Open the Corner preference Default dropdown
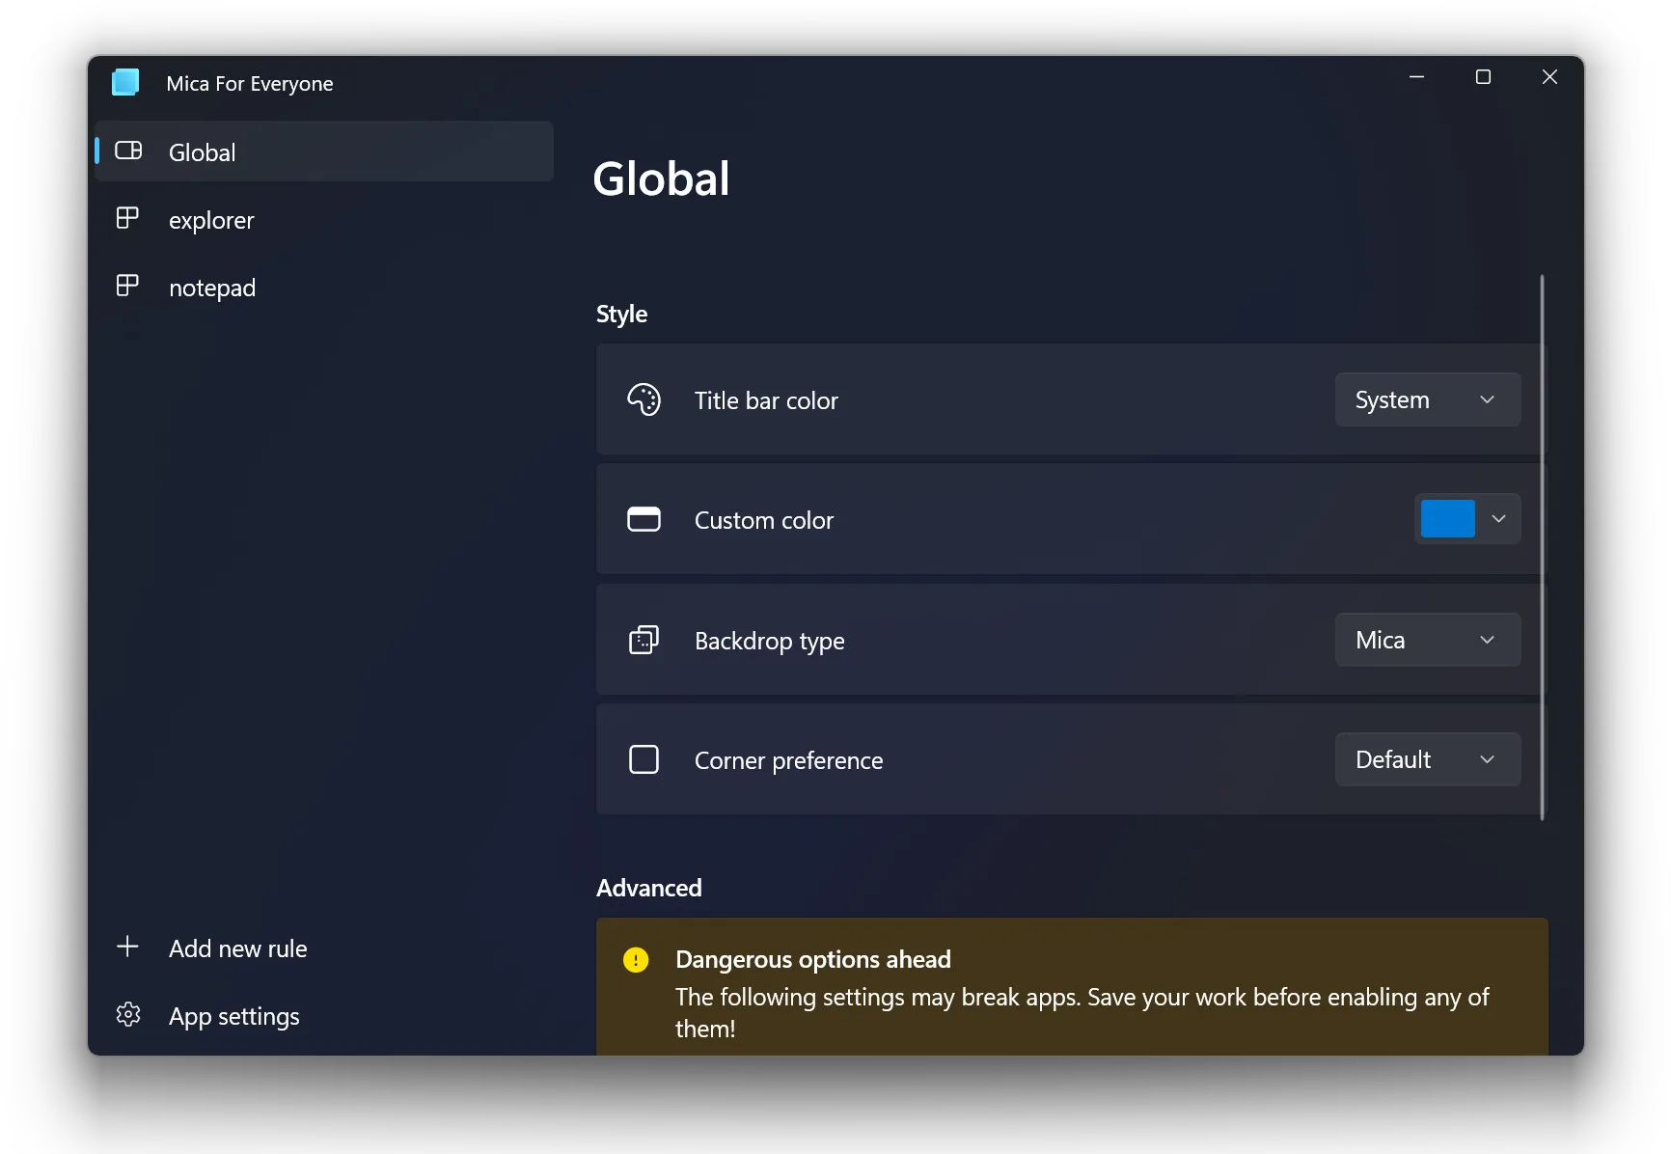This screenshot has height=1154, width=1671. pyautogui.click(x=1428, y=759)
